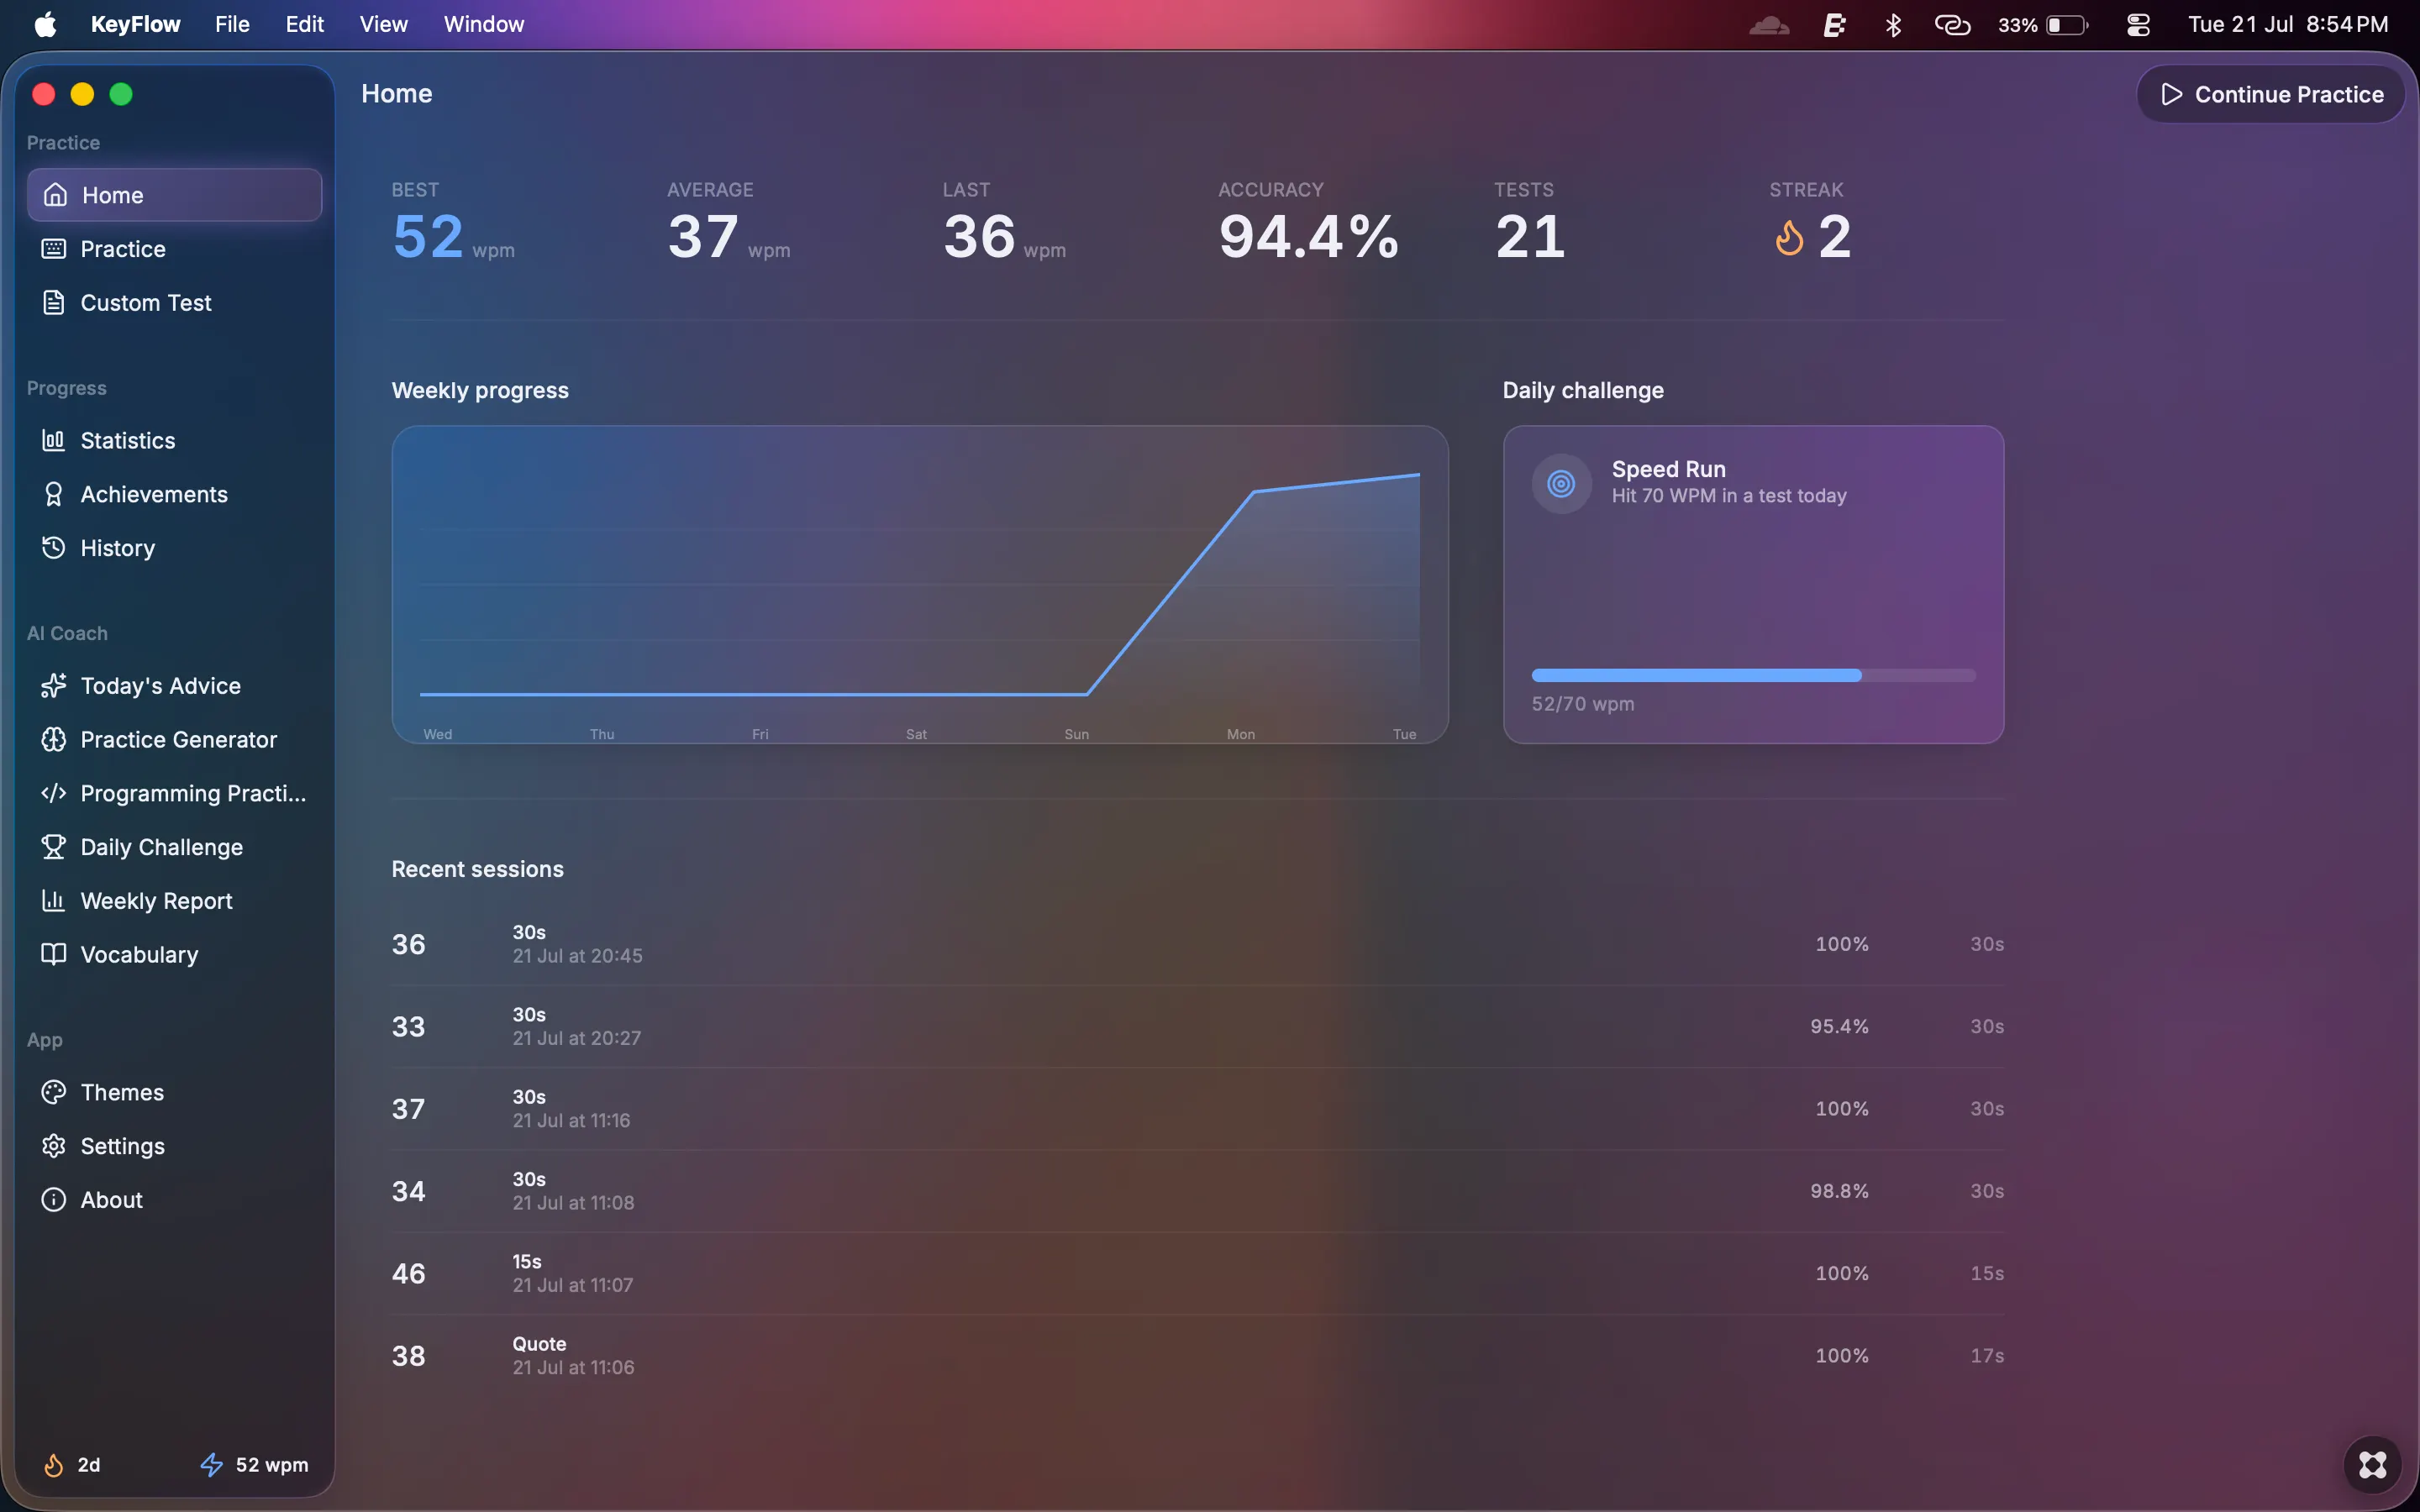Viewport: 2420px width, 1512px height.
Task: Click the LAST 36 wpm stat
Action: click(1004, 223)
